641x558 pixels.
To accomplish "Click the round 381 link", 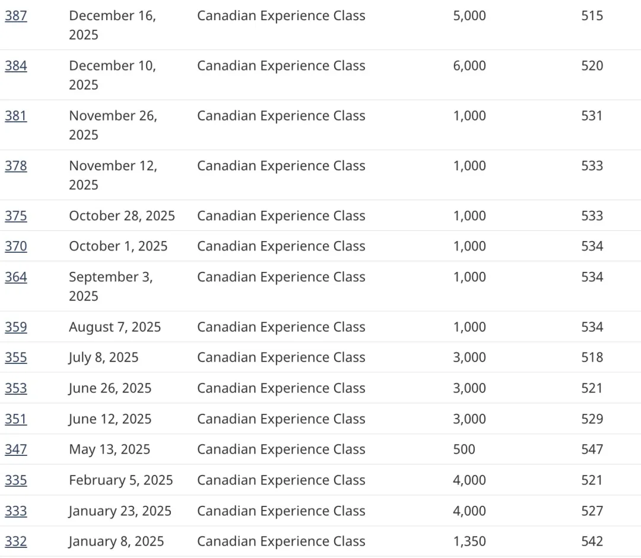I will tap(16, 116).
